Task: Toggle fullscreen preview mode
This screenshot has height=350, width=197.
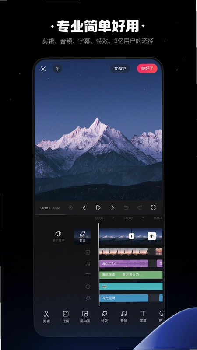Action: [x=153, y=207]
